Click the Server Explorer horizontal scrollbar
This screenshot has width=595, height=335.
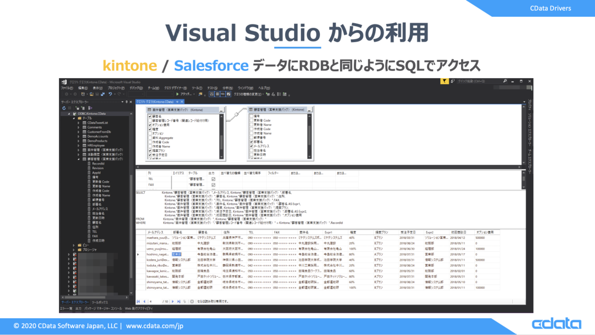tap(95, 297)
